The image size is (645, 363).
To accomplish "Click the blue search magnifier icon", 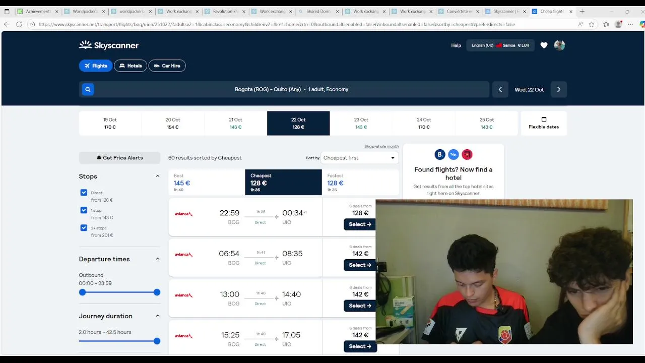I will point(88,89).
